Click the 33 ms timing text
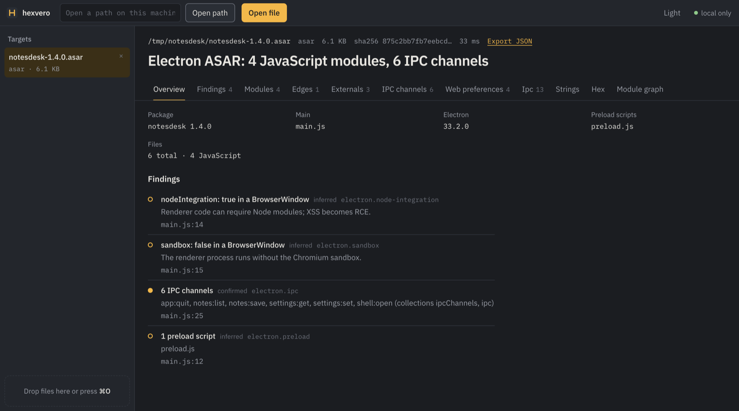 click(469, 41)
